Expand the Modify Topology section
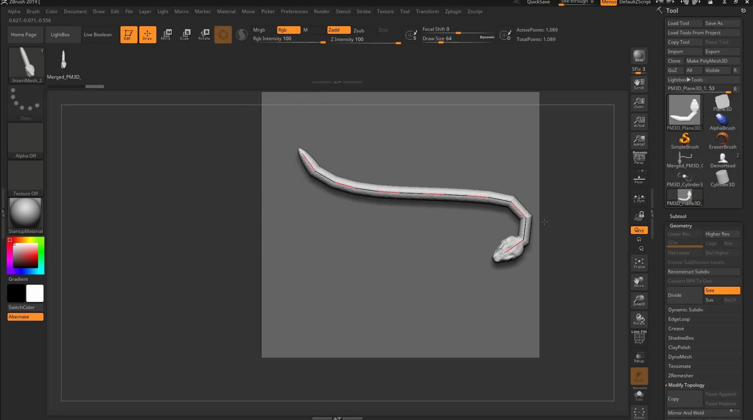Viewport: 753px width, 420px height. [x=686, y=385]
